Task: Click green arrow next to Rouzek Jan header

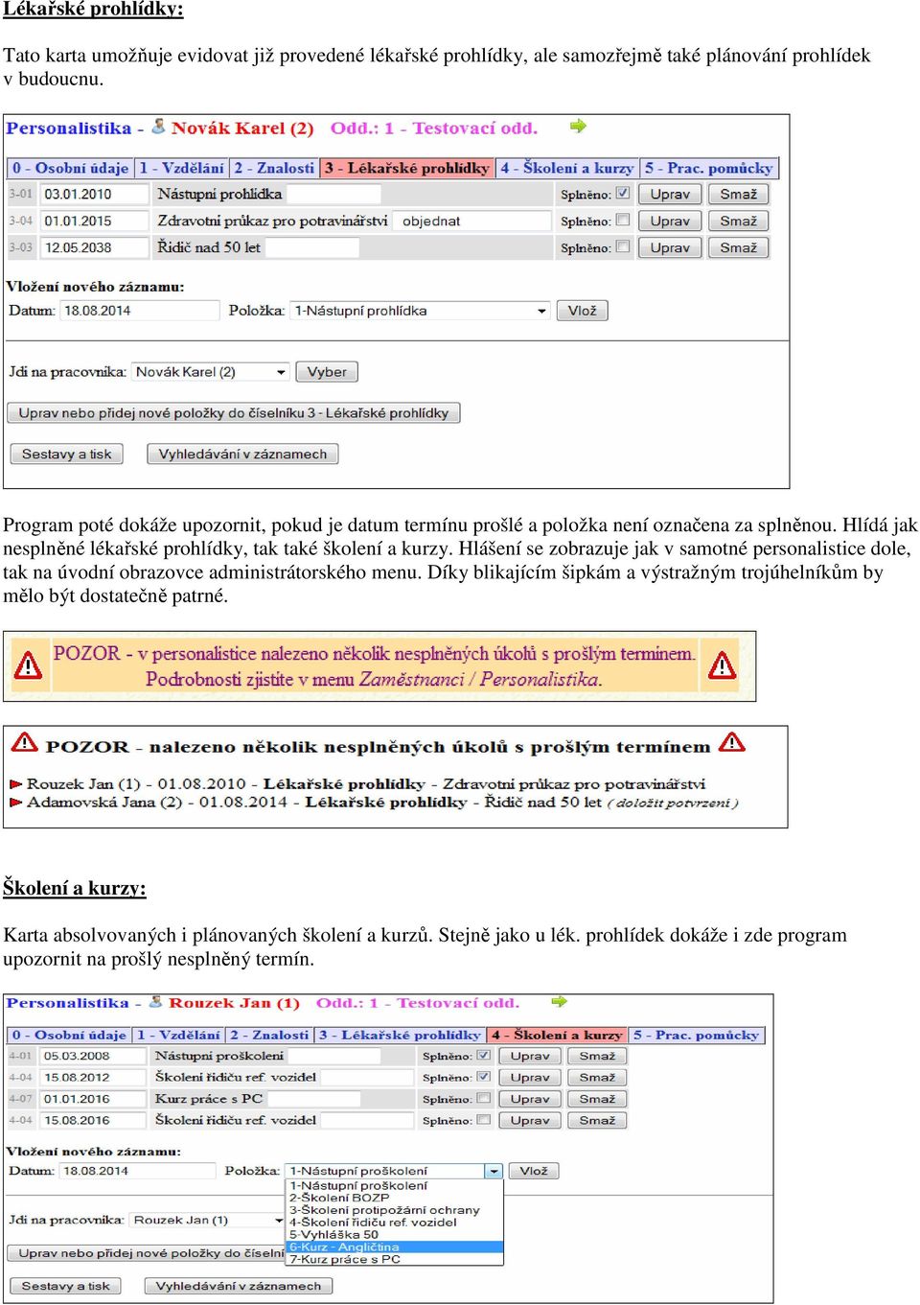Action: (560, 1002)
